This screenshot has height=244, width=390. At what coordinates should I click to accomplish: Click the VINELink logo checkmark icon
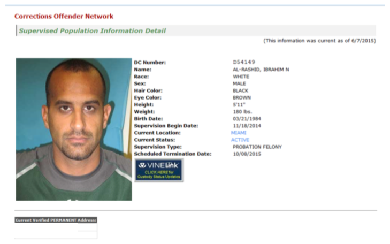coord(142,165)
